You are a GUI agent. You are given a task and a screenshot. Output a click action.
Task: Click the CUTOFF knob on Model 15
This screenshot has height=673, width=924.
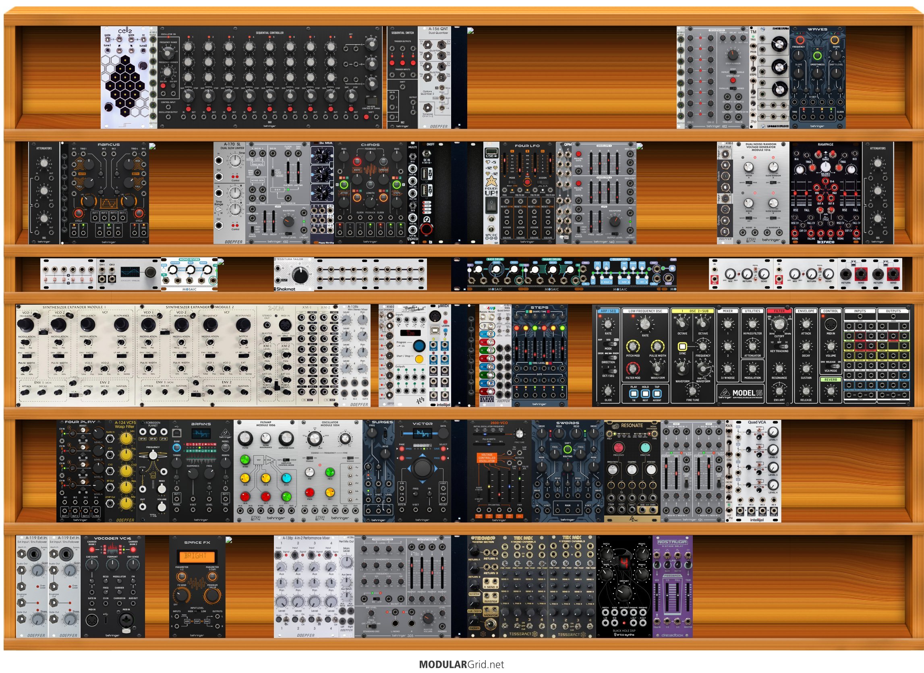pos(779,325)
